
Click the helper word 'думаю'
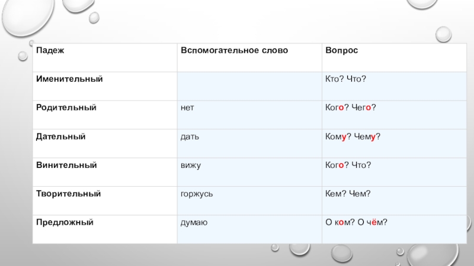click(x=194, y=222)
